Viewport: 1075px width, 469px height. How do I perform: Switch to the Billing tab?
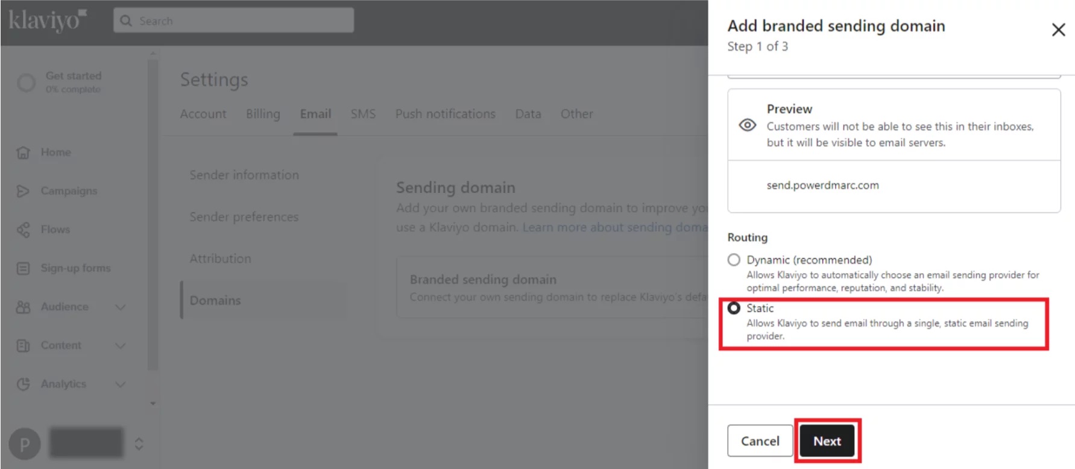[263, 114]
